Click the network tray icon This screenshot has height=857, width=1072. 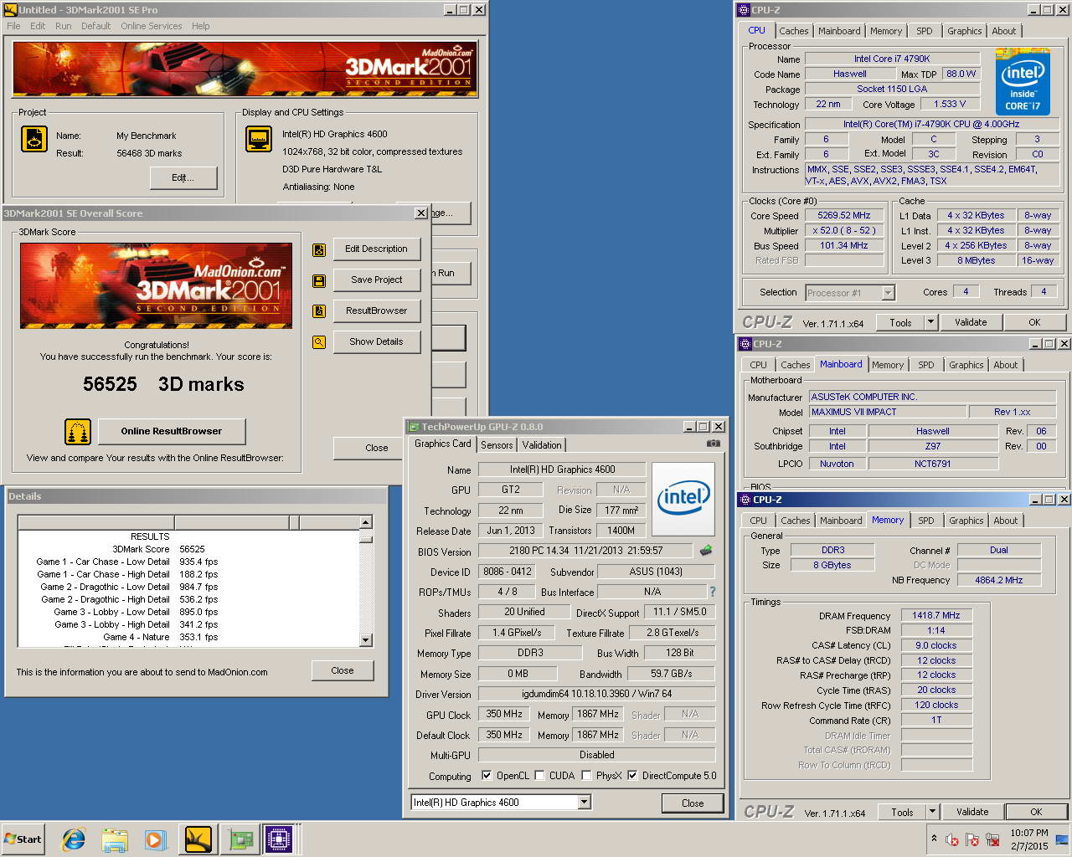click(992, 839)
